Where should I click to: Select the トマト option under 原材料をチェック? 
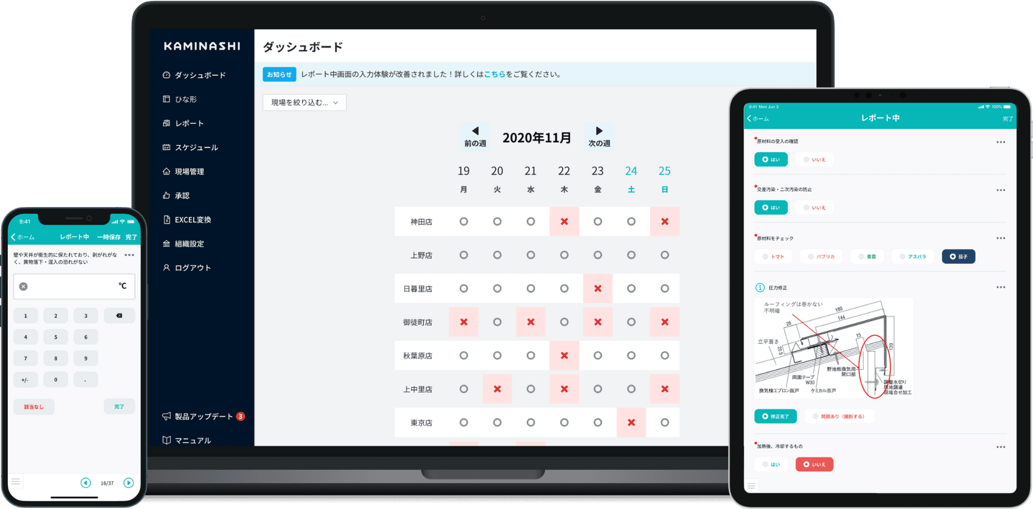pos(773,256)
